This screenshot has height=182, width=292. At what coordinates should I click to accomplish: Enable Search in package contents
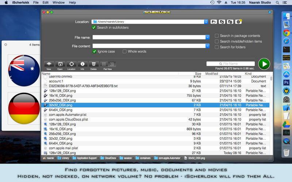216,36
